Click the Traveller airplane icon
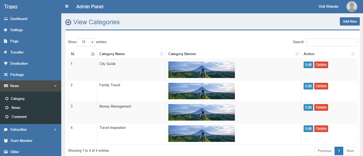Screen dimensions: 363x156 (x=6, y=52)
